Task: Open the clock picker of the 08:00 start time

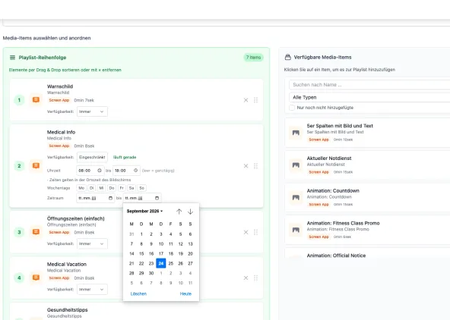Action: point(100,171)
